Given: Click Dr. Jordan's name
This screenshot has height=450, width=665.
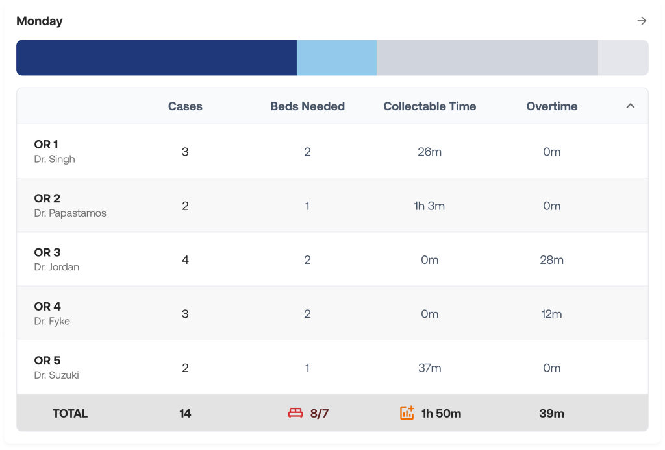Looking at the screenshot, I should coord(57,267).
